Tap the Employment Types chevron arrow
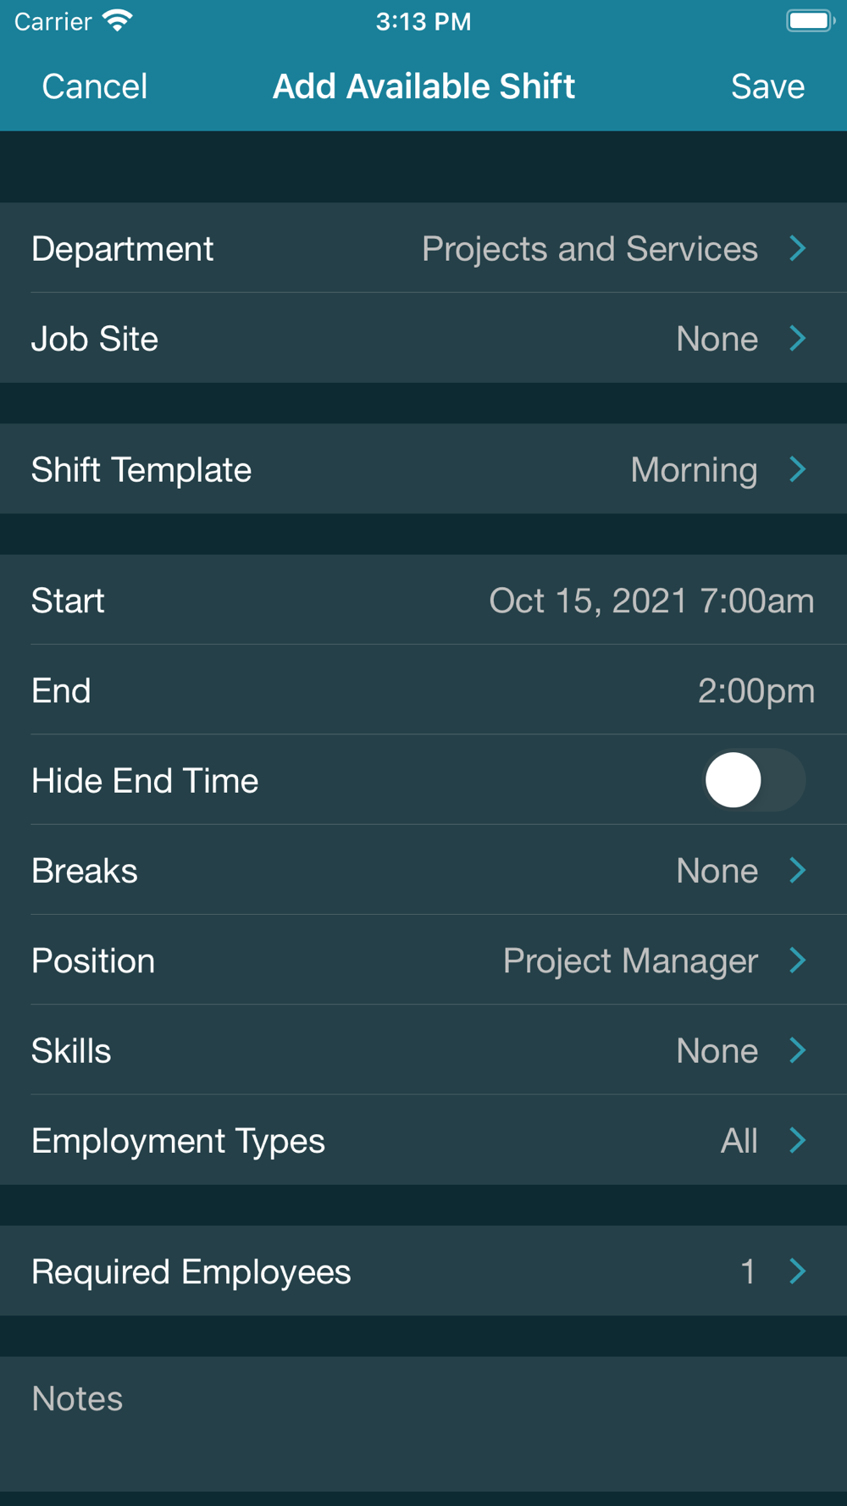 click(798, 1140)
